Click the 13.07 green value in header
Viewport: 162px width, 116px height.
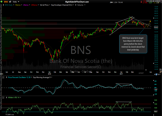tap(150, 3)
